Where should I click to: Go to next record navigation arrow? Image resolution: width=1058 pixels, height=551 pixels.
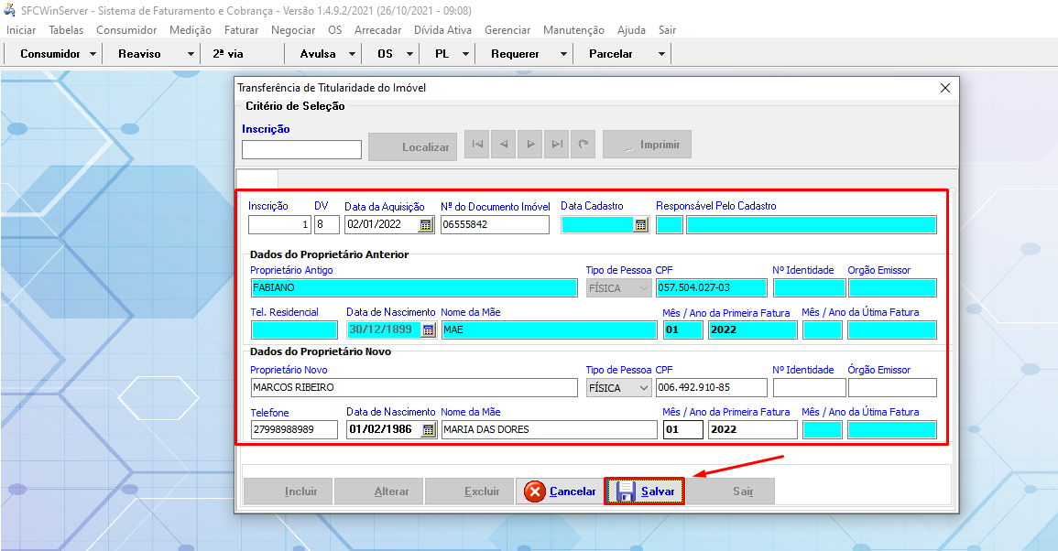click(x=529, y=145)
